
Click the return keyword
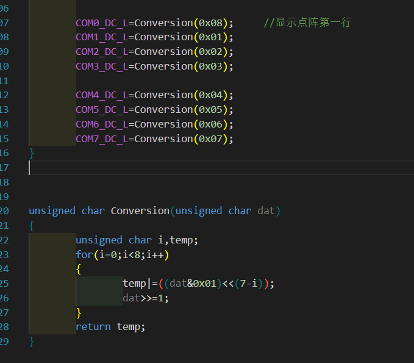(x=93, y=326)
